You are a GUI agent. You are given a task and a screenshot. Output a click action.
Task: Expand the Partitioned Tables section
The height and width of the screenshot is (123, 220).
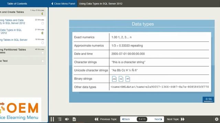pos(23,51)
